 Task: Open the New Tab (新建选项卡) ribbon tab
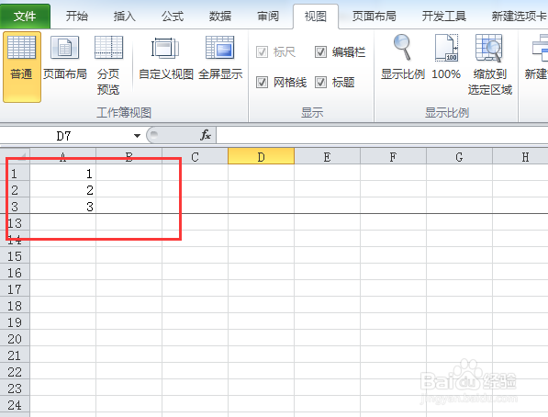point(519,16)
